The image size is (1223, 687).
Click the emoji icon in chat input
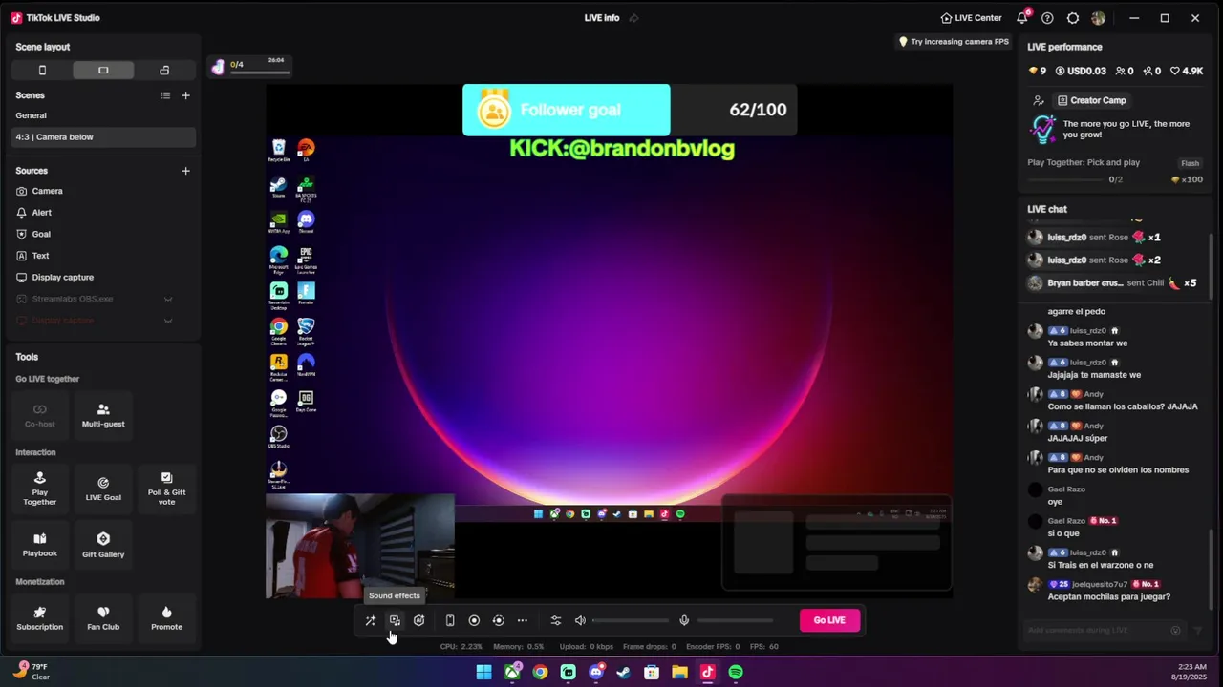click(1176, 630)
